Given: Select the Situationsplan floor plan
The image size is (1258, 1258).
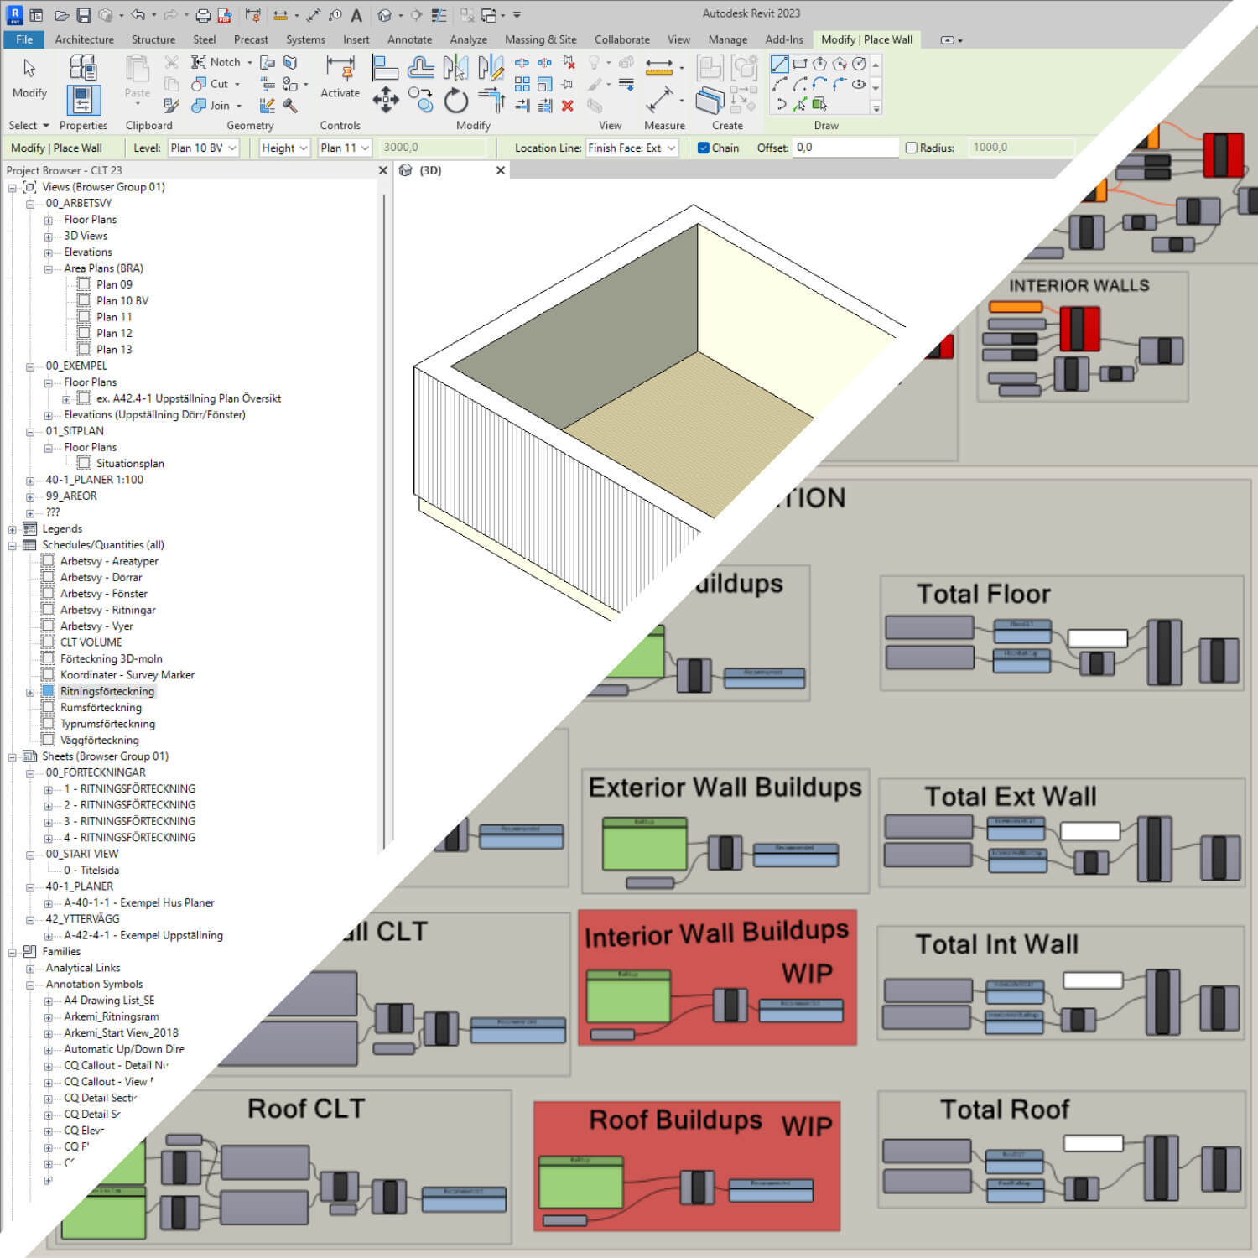Looking at the screenshot, I should click(130, 464).
